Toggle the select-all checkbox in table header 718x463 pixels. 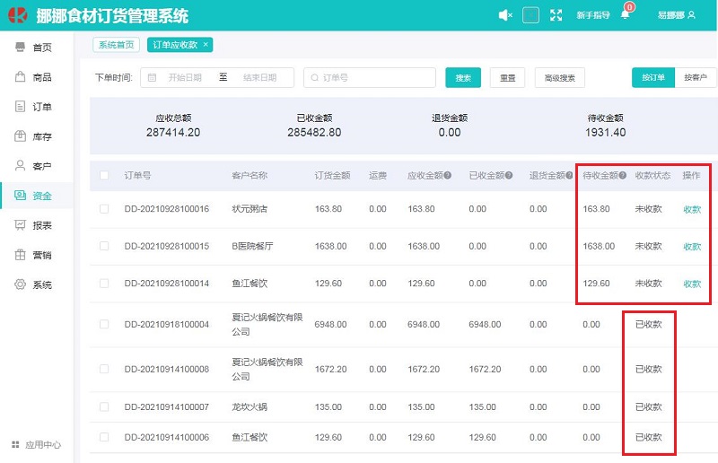[104, 176]
